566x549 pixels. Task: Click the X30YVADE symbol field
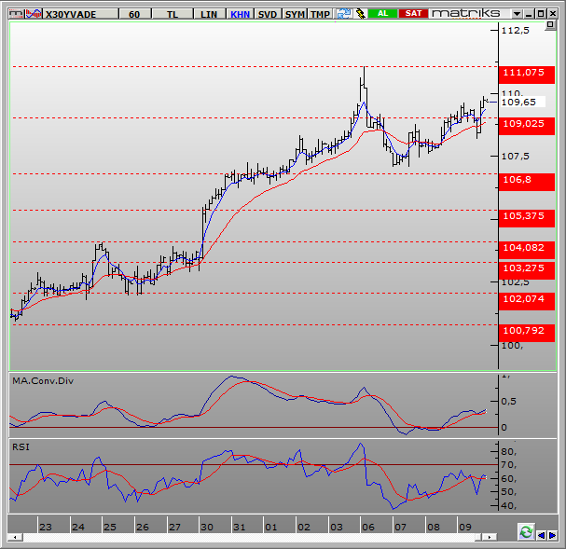(x=80, y=14)
